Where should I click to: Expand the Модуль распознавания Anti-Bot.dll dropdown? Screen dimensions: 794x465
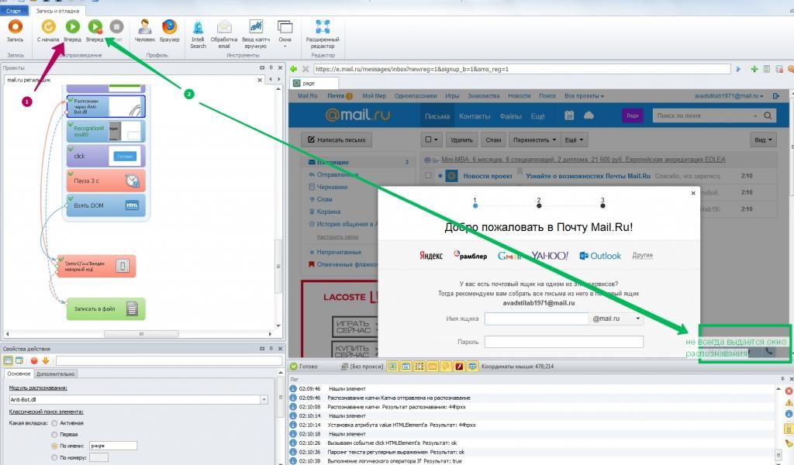pyautogui.click(x=264, y=400)
